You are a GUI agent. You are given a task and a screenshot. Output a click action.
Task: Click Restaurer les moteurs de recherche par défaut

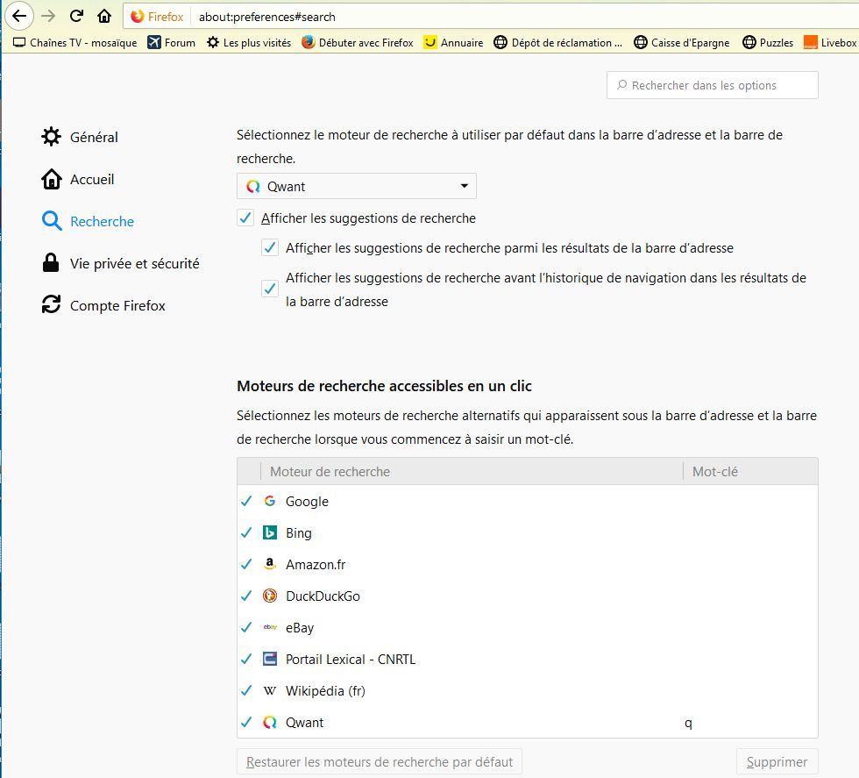coord(380,761)
